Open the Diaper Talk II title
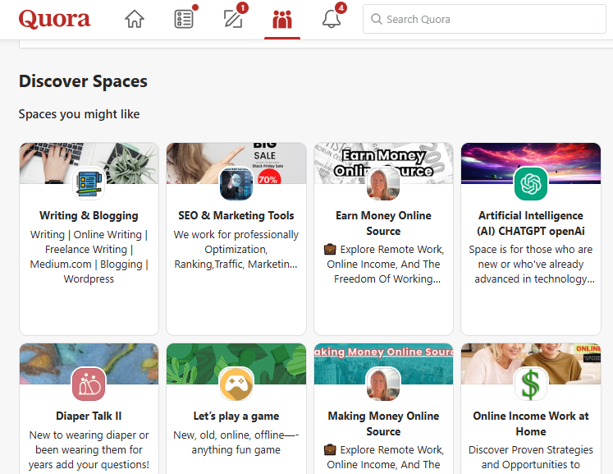The width and height of the screenshot is (613, 474). [89, 416]
